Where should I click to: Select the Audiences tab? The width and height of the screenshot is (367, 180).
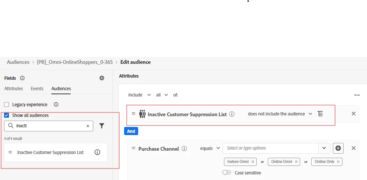[x=61, y=89]
